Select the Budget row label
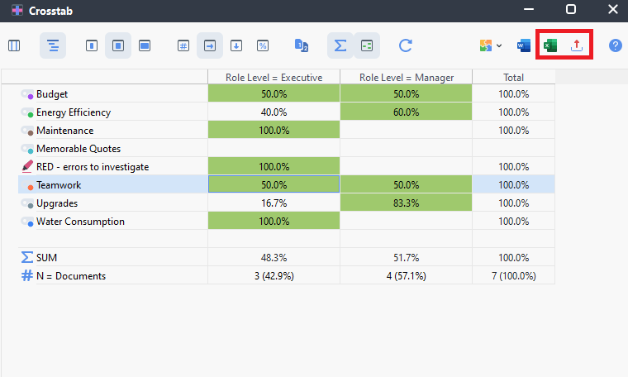 tap(52, 94)
